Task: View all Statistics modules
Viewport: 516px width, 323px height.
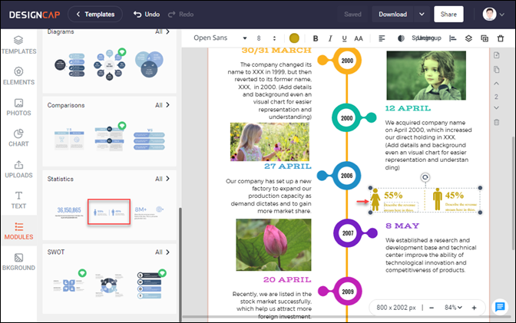Action: coord(162,179)
